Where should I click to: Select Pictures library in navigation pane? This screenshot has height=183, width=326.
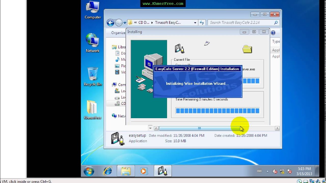coord(120,66)
